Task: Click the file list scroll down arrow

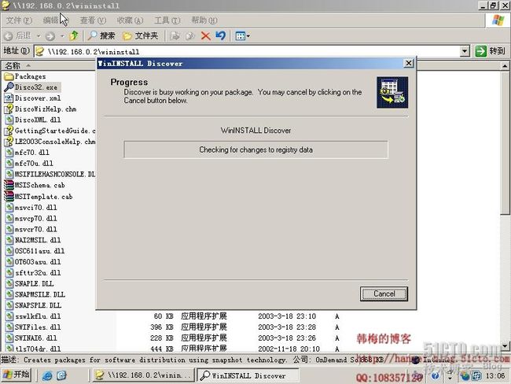Action: coord(505,345)
